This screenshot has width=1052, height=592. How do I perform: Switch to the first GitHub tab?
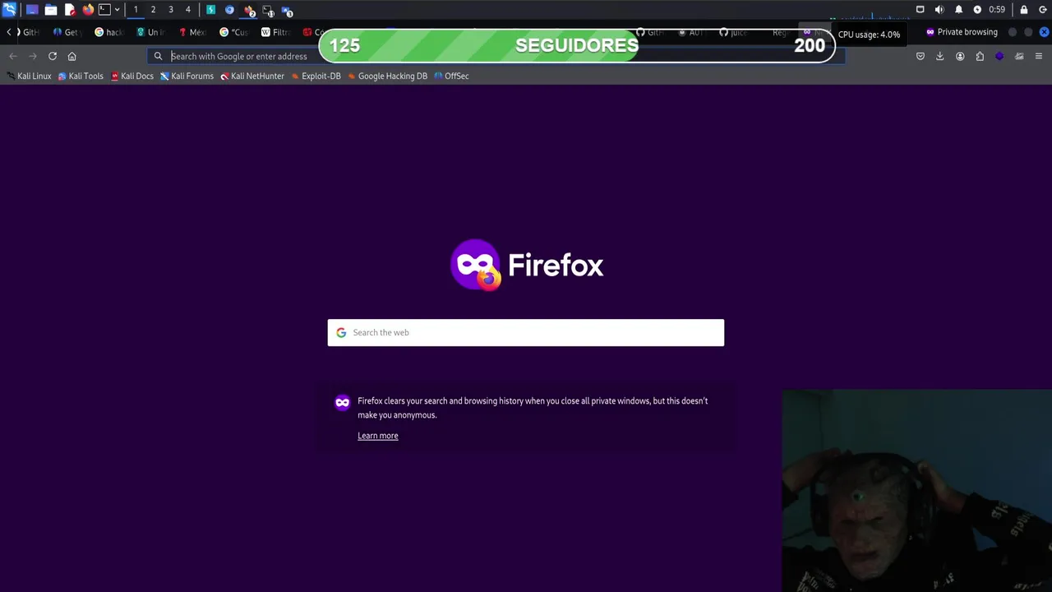28,32
